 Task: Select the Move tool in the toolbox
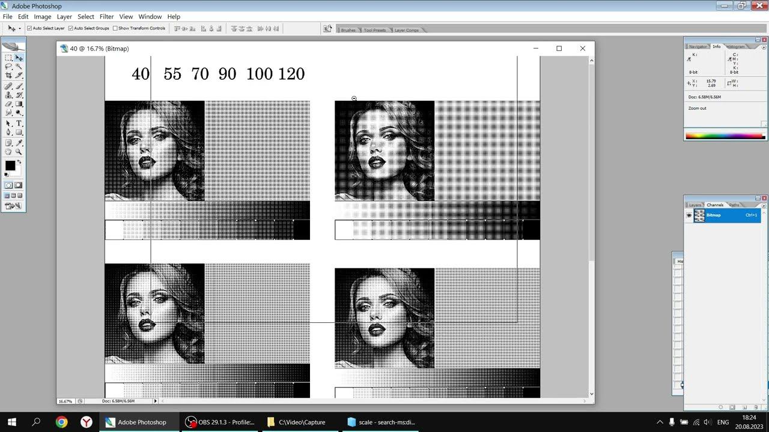[x=19, y=58]
